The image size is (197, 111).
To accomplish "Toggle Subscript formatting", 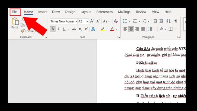I will click(x=80, y=29).
